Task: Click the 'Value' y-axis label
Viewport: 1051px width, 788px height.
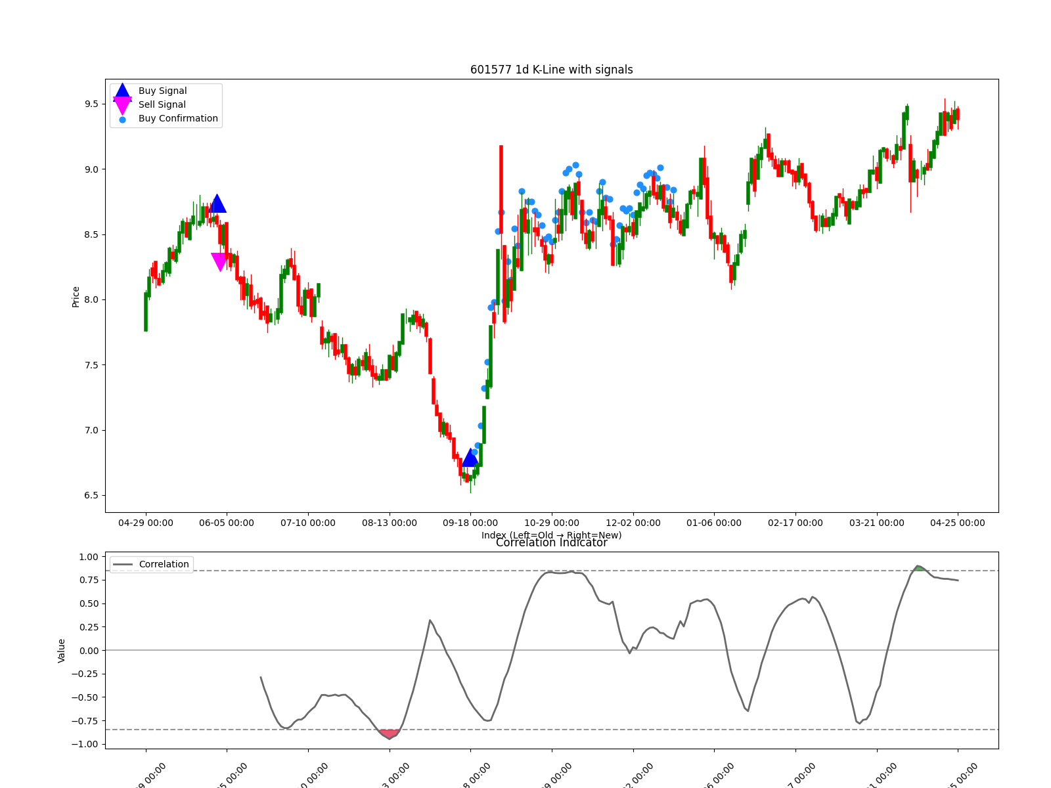Action: pos(62,651)
